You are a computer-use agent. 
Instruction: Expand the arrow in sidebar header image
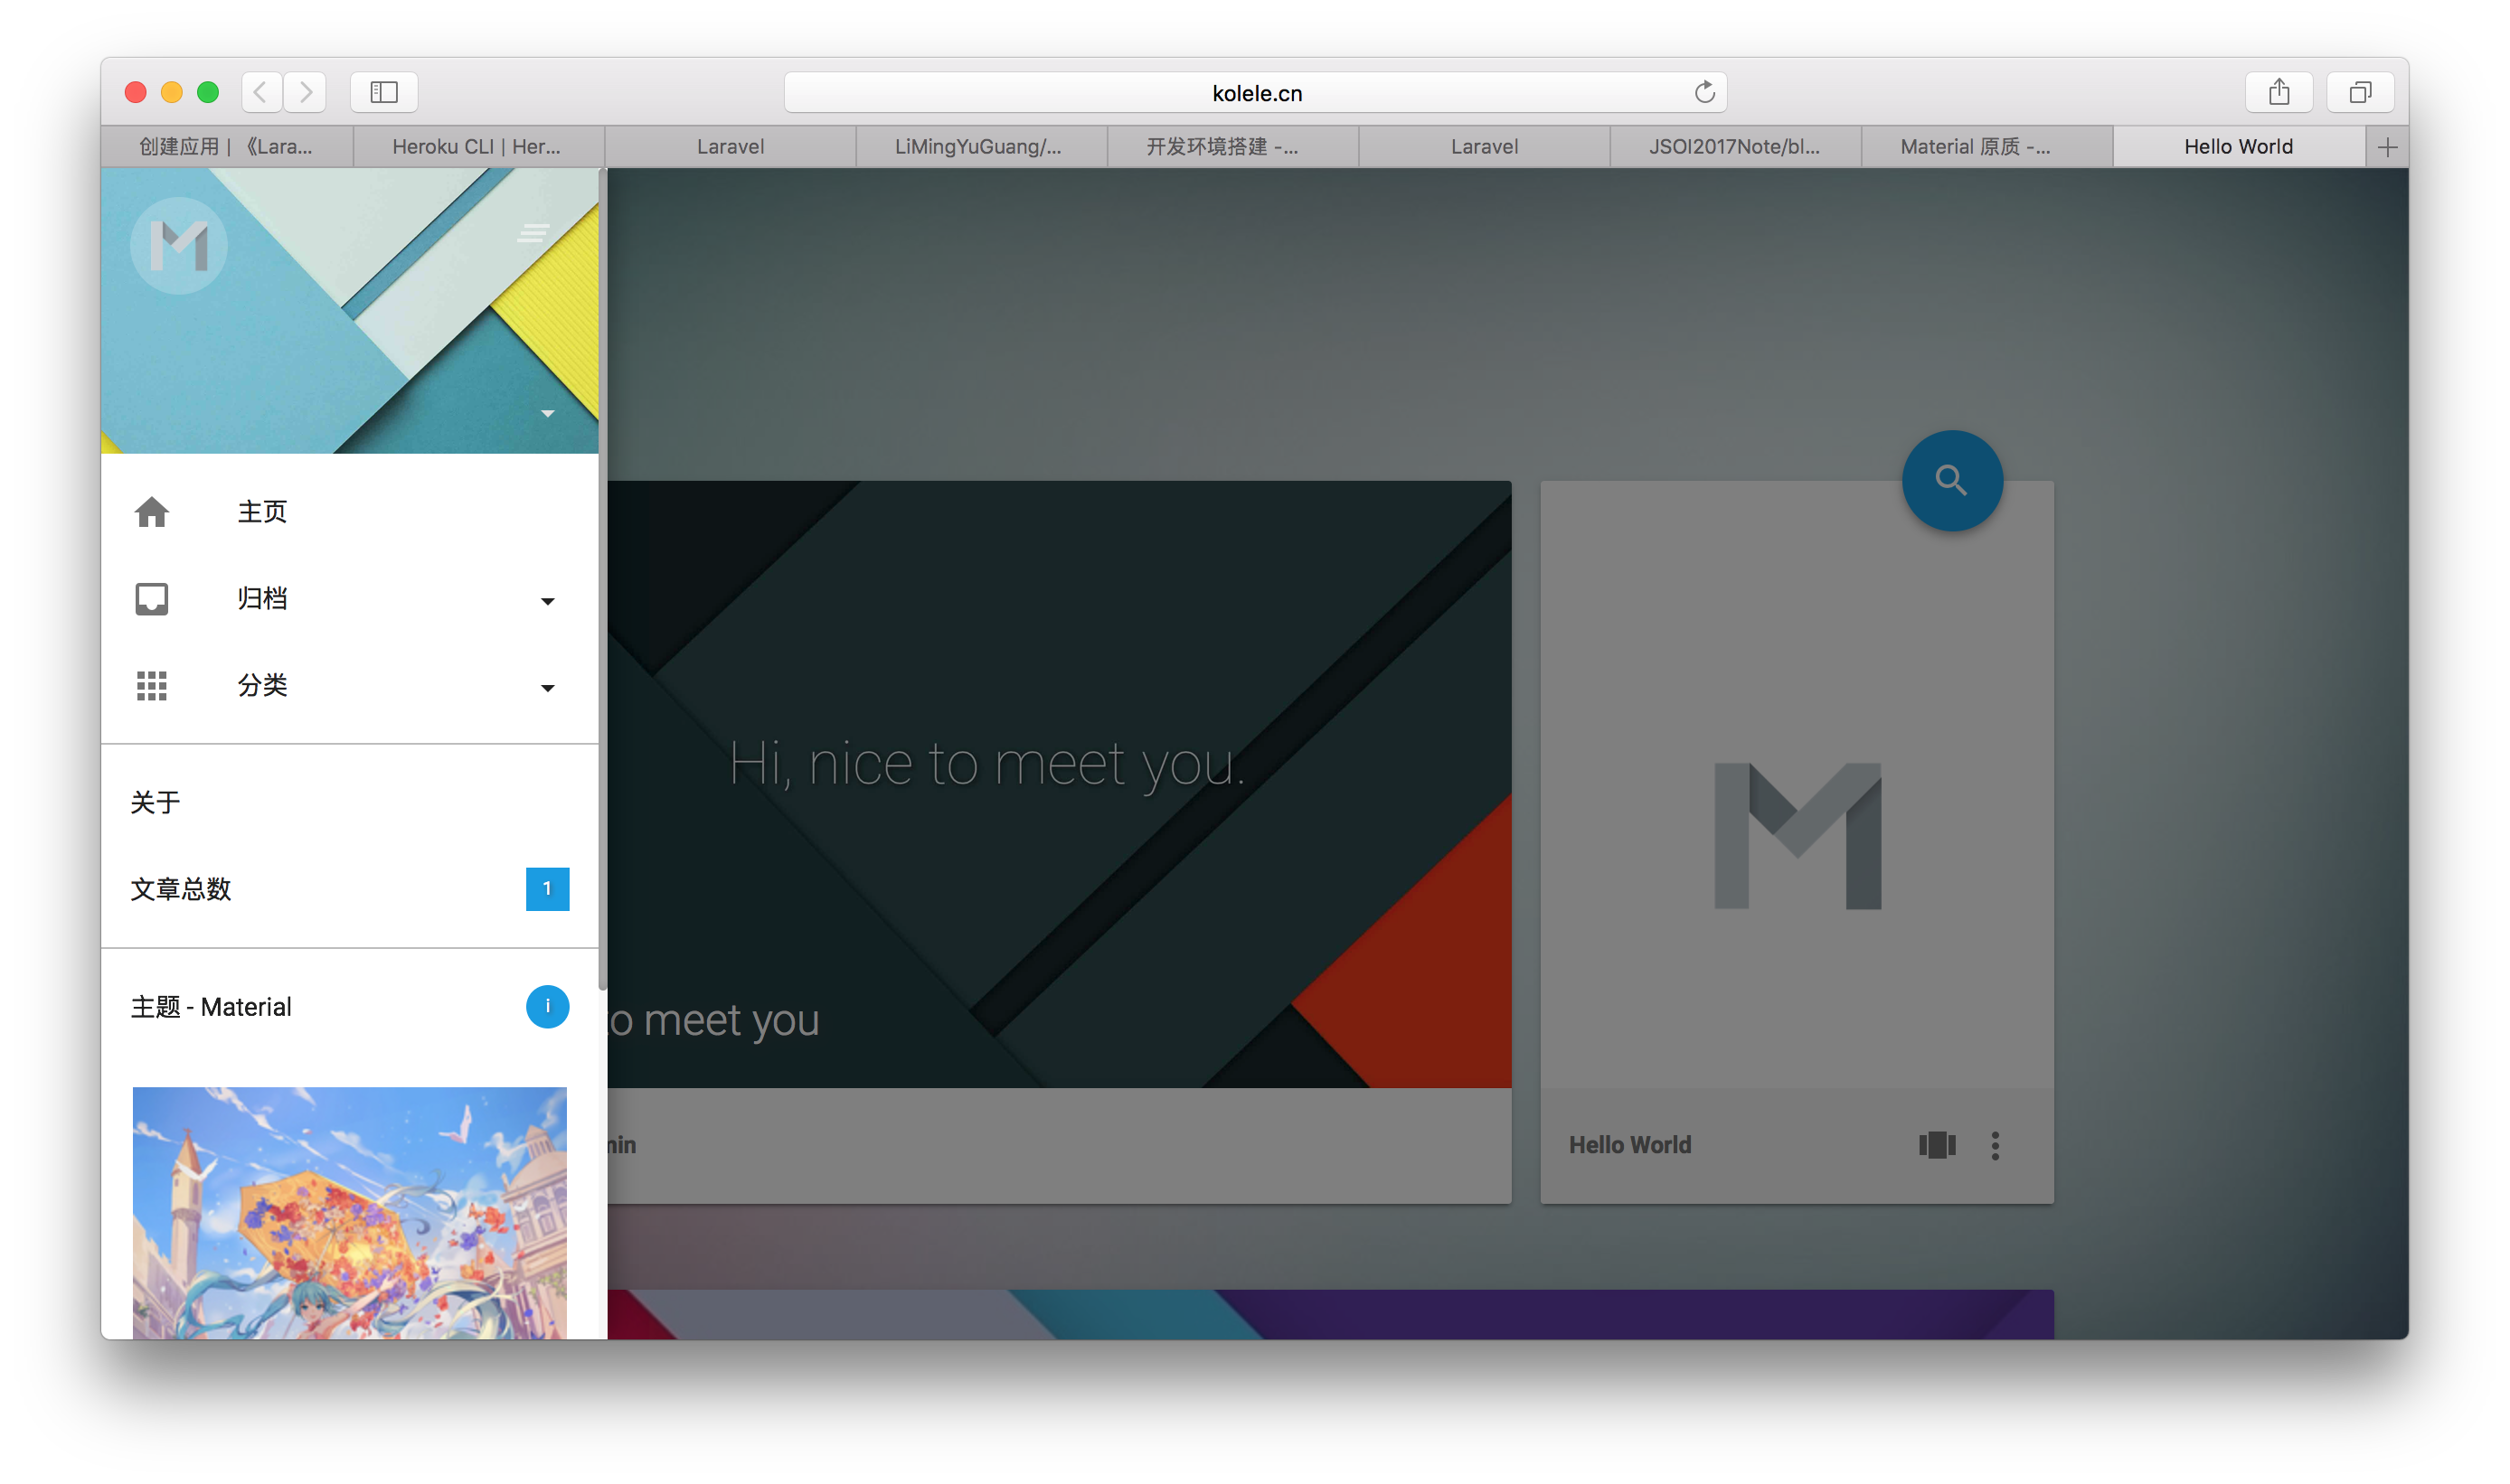coord(547,414)
